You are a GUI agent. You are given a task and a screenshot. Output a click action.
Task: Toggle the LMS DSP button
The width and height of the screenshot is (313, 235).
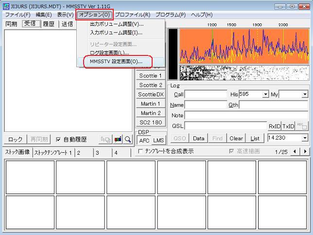[158, 141]
